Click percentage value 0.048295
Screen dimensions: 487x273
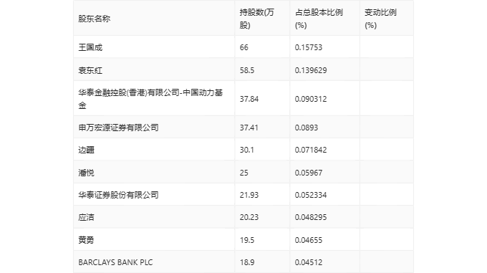[311, 217]
